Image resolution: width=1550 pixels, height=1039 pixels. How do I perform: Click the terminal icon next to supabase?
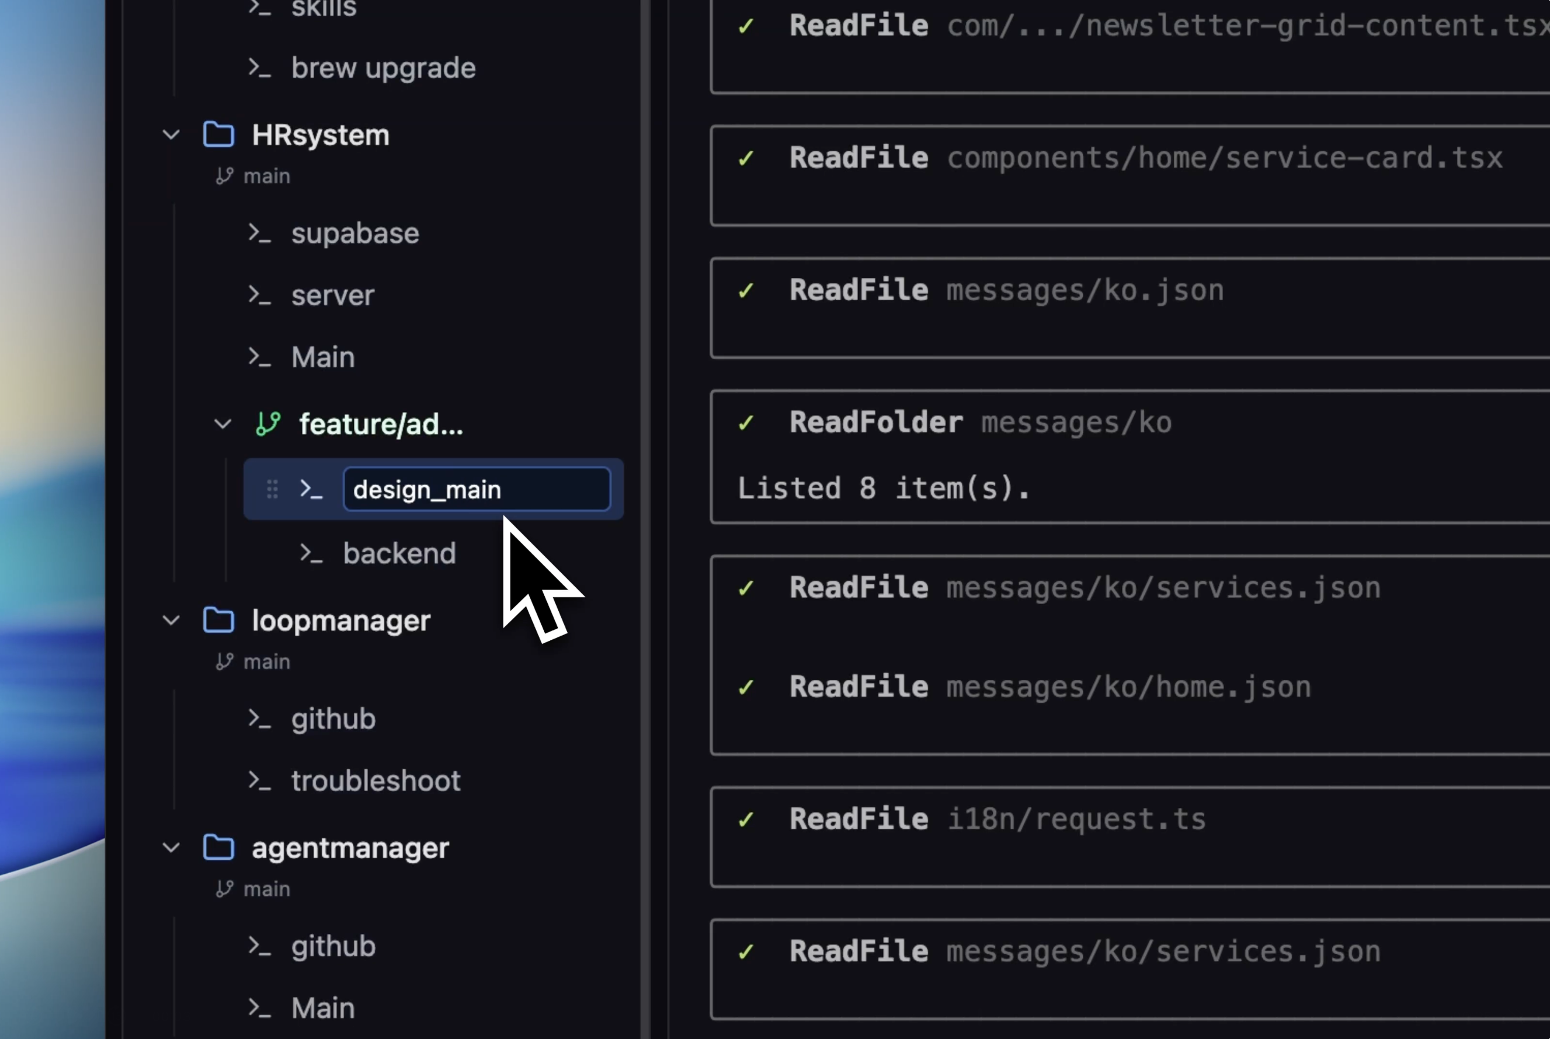click(259, 233)
